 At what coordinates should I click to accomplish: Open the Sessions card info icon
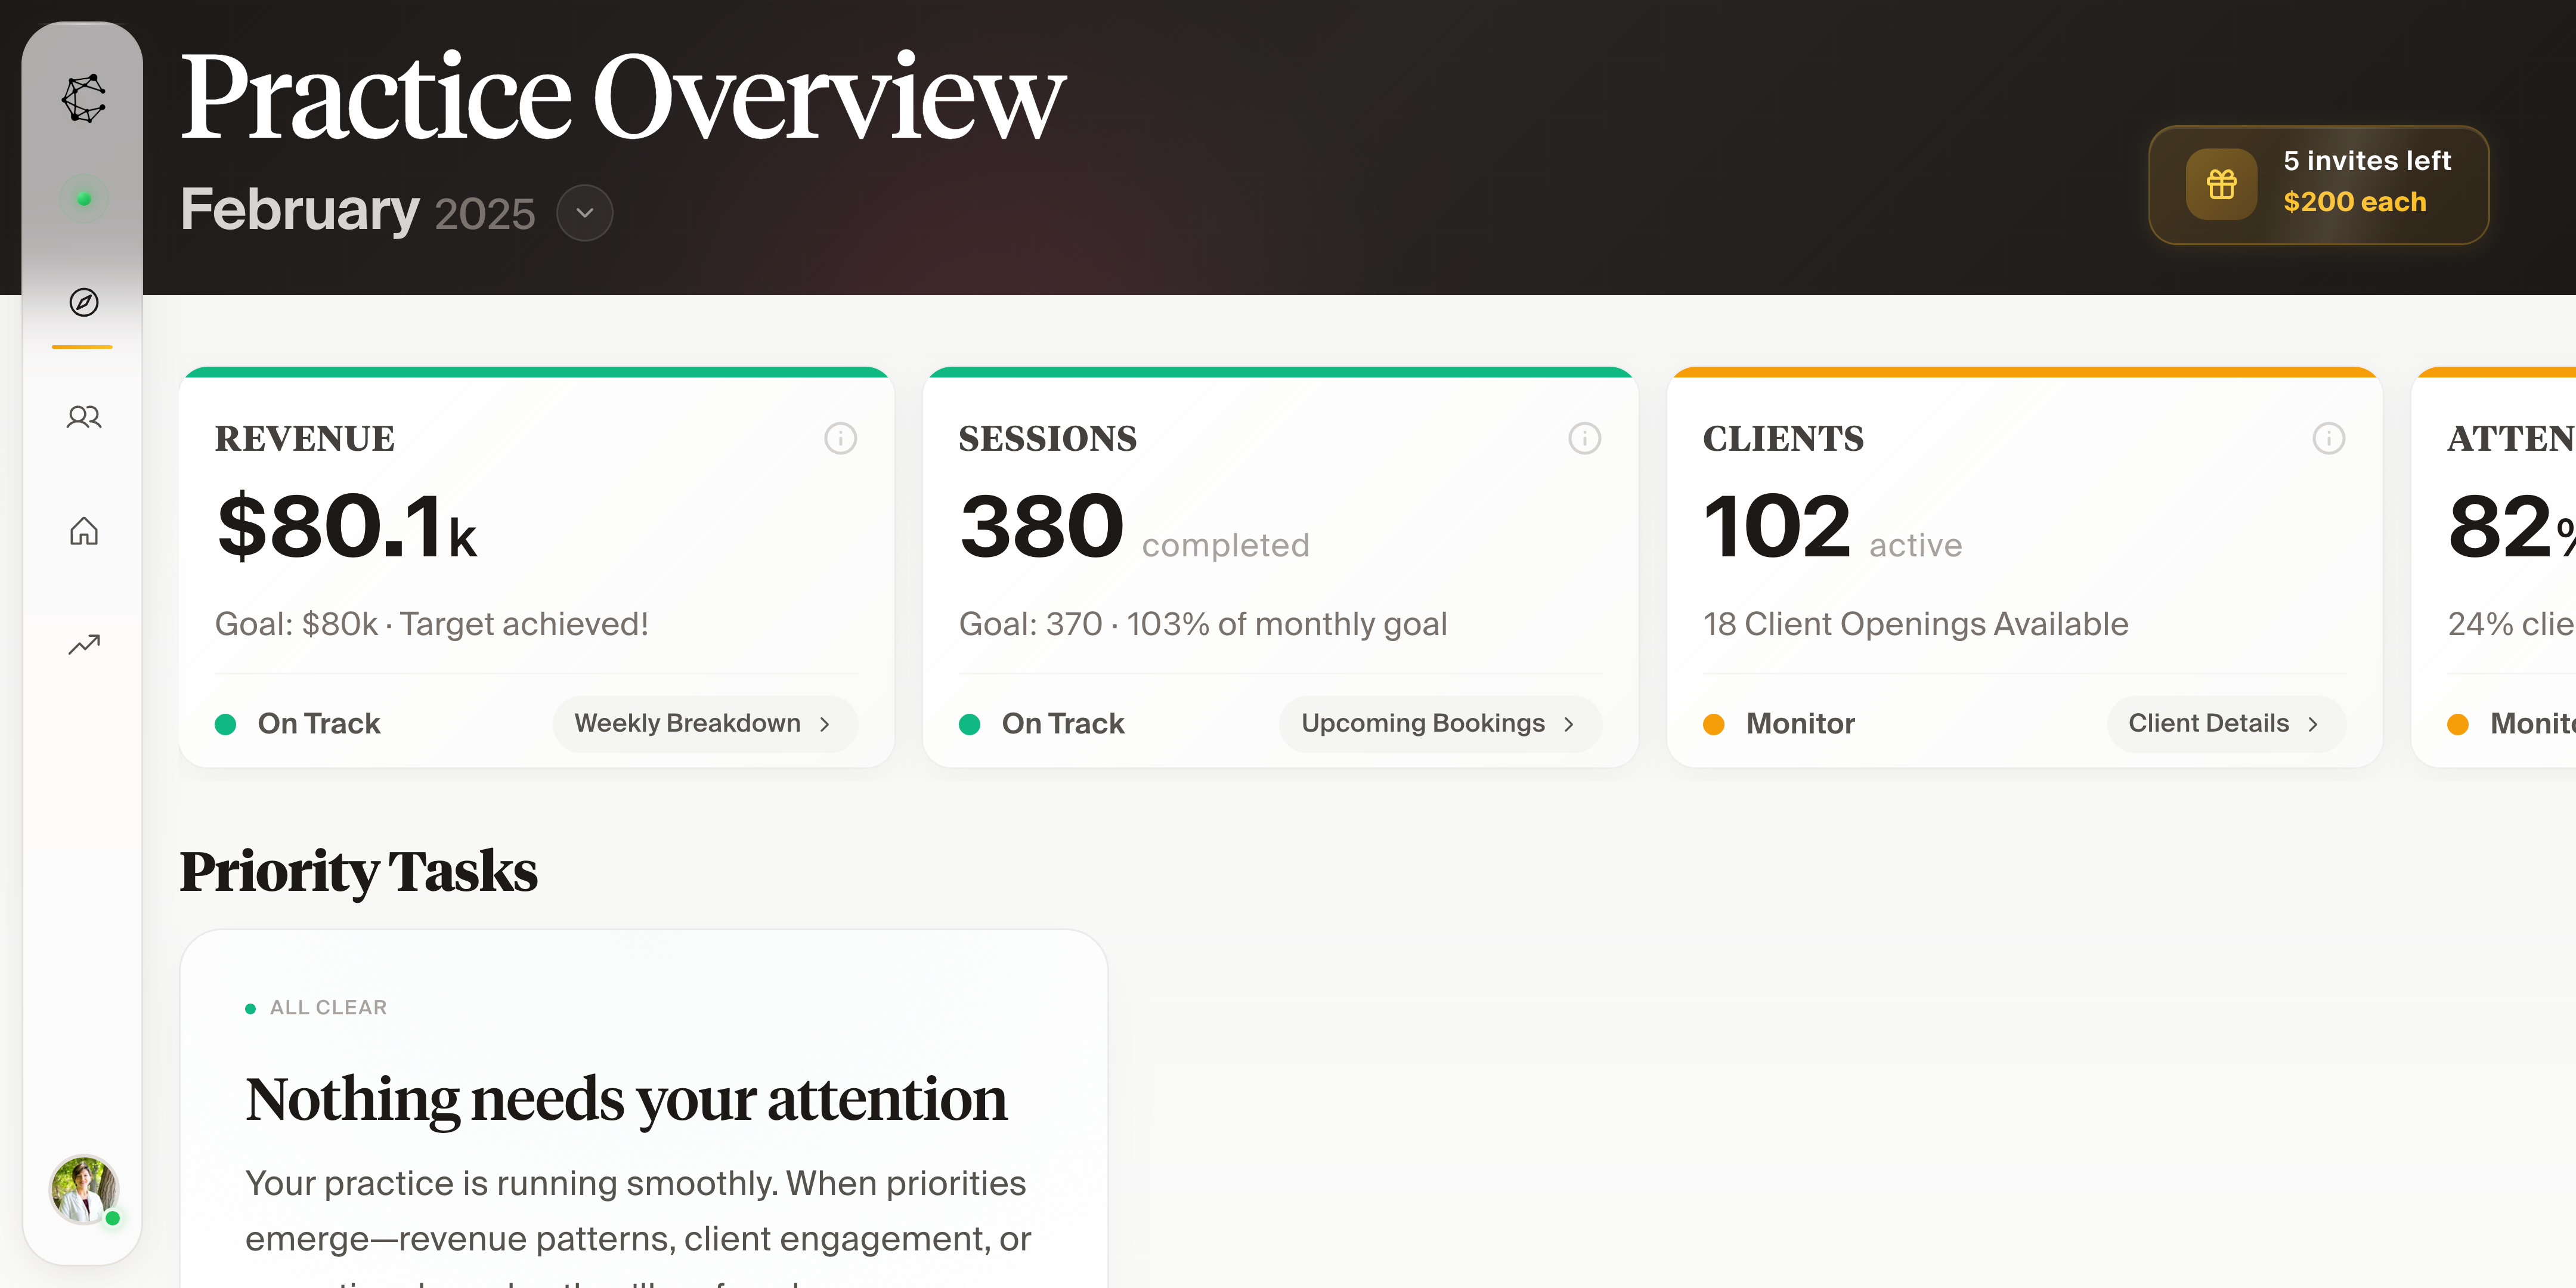[x=1584, y=438]
